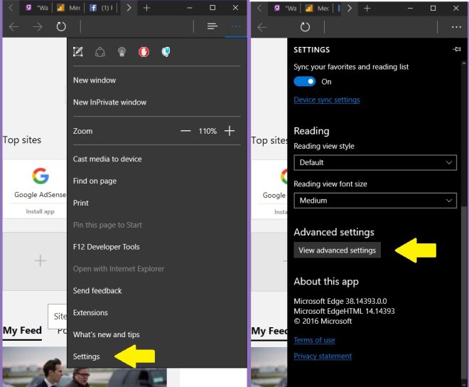This screenshot has height=387, width=469.
Task: Click the lightbulb extension icon in menu
Action: pos(122,52)
